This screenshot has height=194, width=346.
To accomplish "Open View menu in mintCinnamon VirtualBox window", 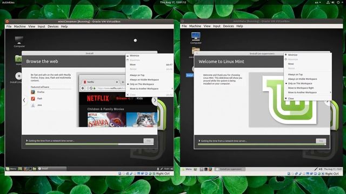I will [x=32, y=26].
